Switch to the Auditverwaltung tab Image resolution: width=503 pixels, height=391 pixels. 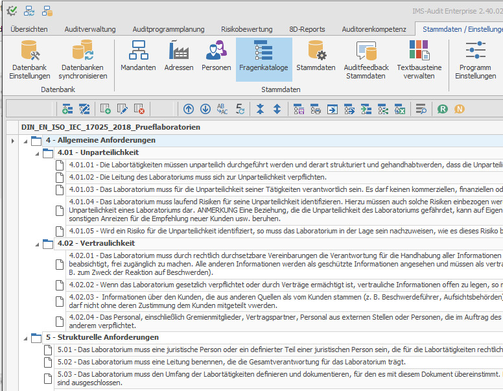coord(90,29)
